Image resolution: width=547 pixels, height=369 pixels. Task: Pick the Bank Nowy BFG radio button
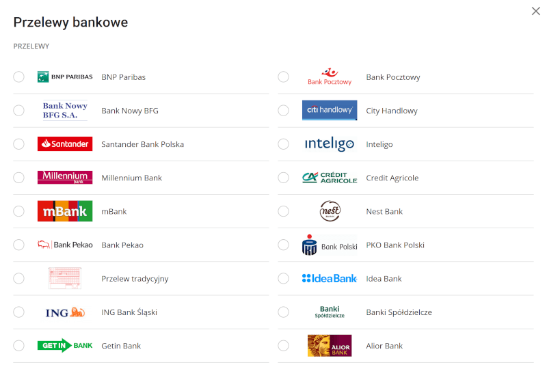pos(18,111)
